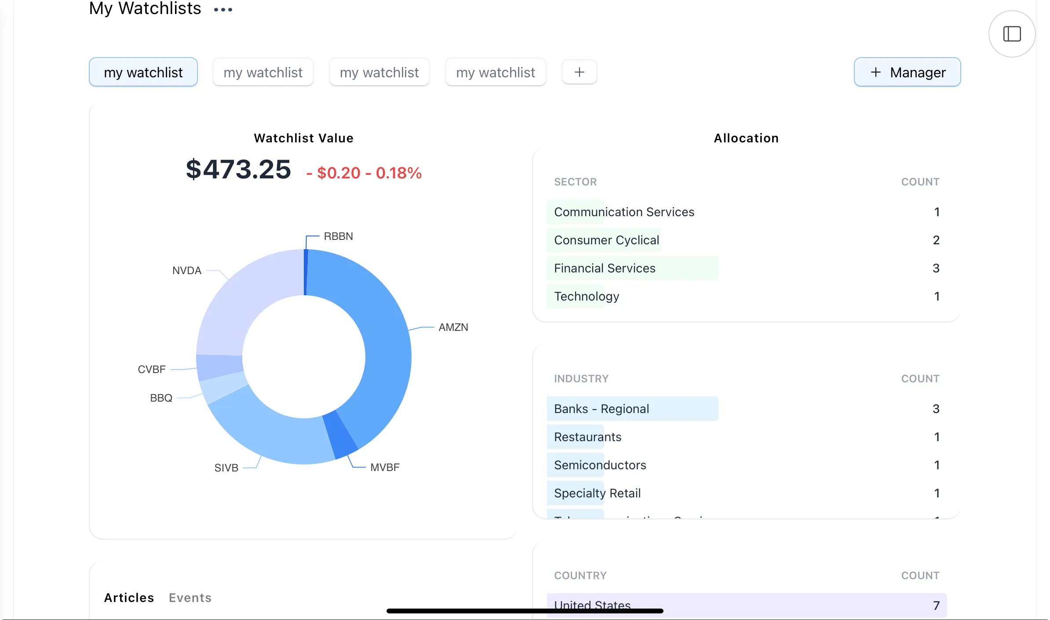The width and height of the screenshot is (1050, 620).
Task: Click the RBBN chart label
Action: pos(338,236)
